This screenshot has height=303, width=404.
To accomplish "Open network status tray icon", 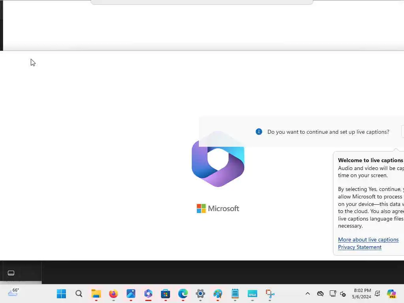I will point(333,294).
